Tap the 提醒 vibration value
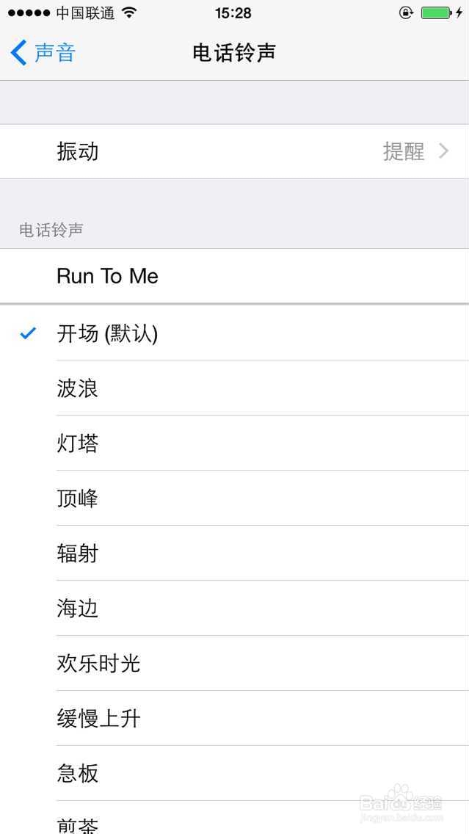 404,151
